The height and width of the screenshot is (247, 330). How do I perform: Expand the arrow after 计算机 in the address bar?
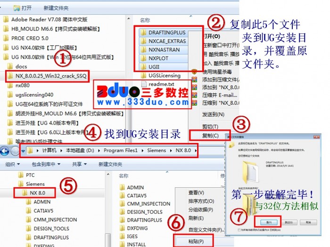coord(61,151)
